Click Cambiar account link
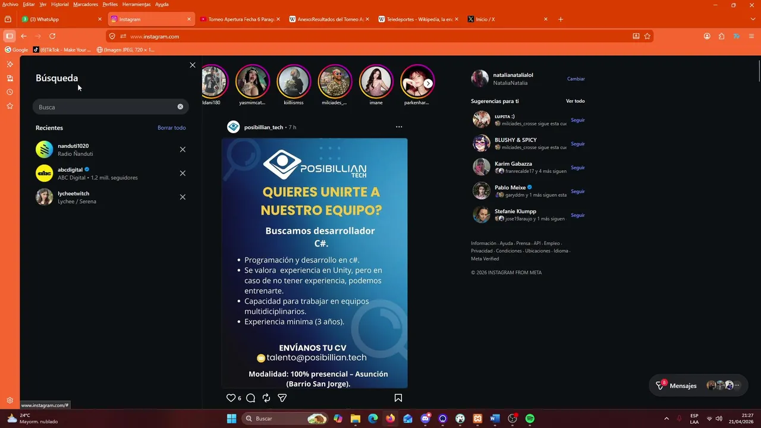This screenshot has width=761, height=428. (x=576, y=78)
